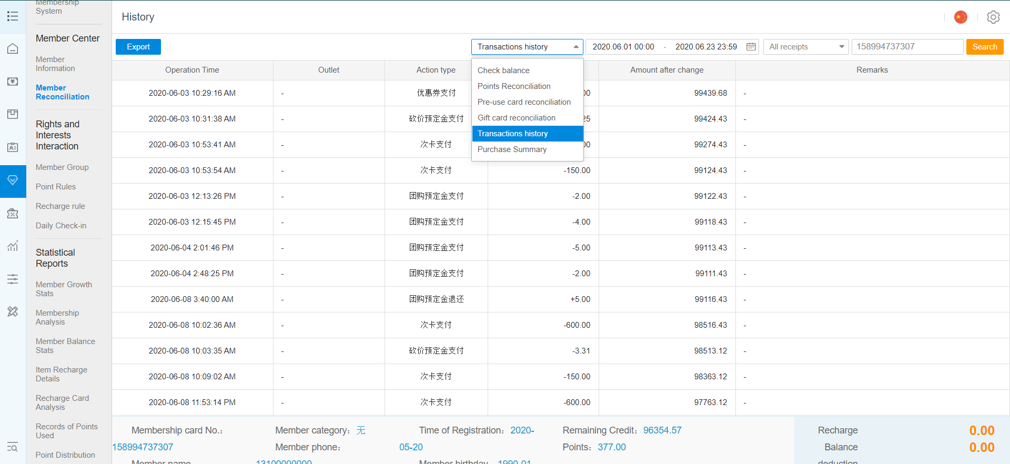This screenshot has height=464, width=1010.
Task: Choose Check balance from dropdown list
Action: (528, 70)
